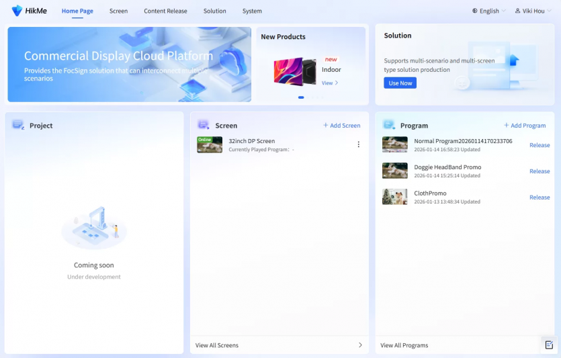Screen dimensions: 561x358
Task: Open the System menu
Action: (x=252, y=11)
